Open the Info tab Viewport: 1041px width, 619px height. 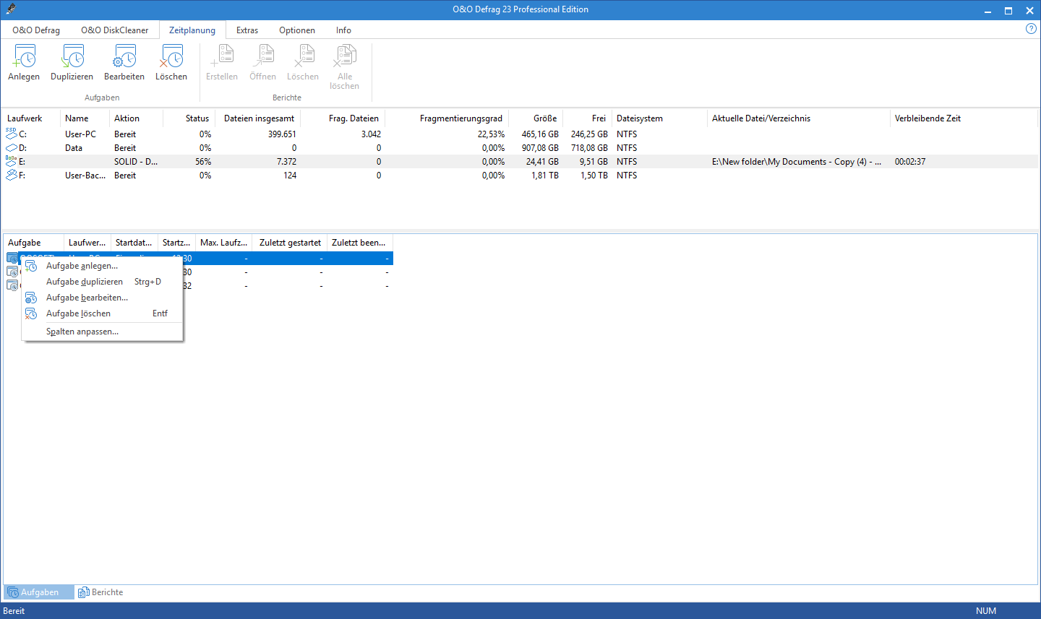tap(343, 30)
